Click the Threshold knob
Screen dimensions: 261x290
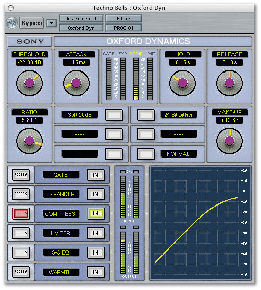[x=29, y=83]
